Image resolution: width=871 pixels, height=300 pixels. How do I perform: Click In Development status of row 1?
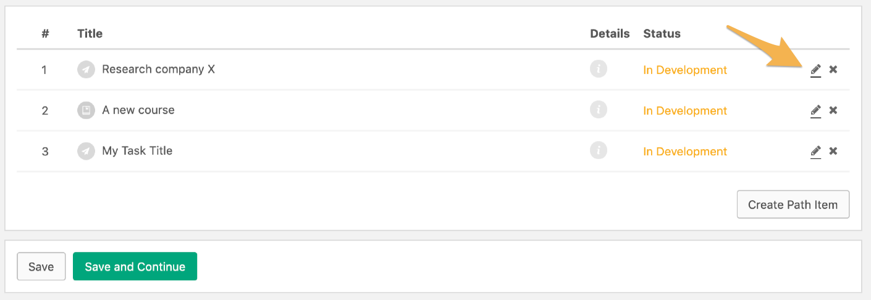[685, 70]
